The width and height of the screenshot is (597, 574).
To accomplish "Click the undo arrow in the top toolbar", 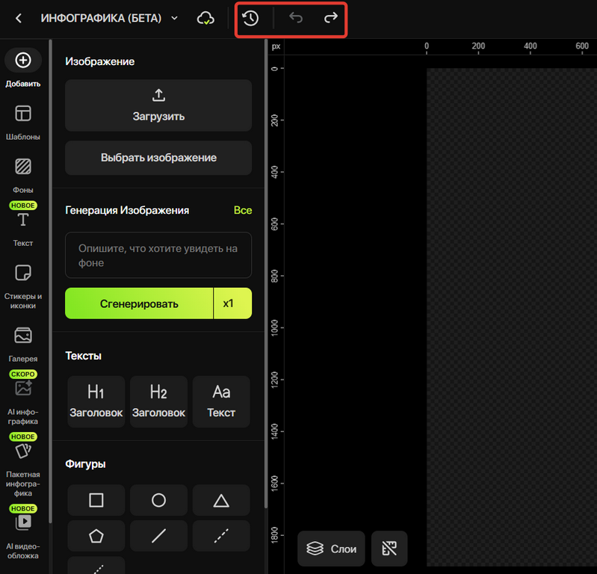I will point(296,17).
